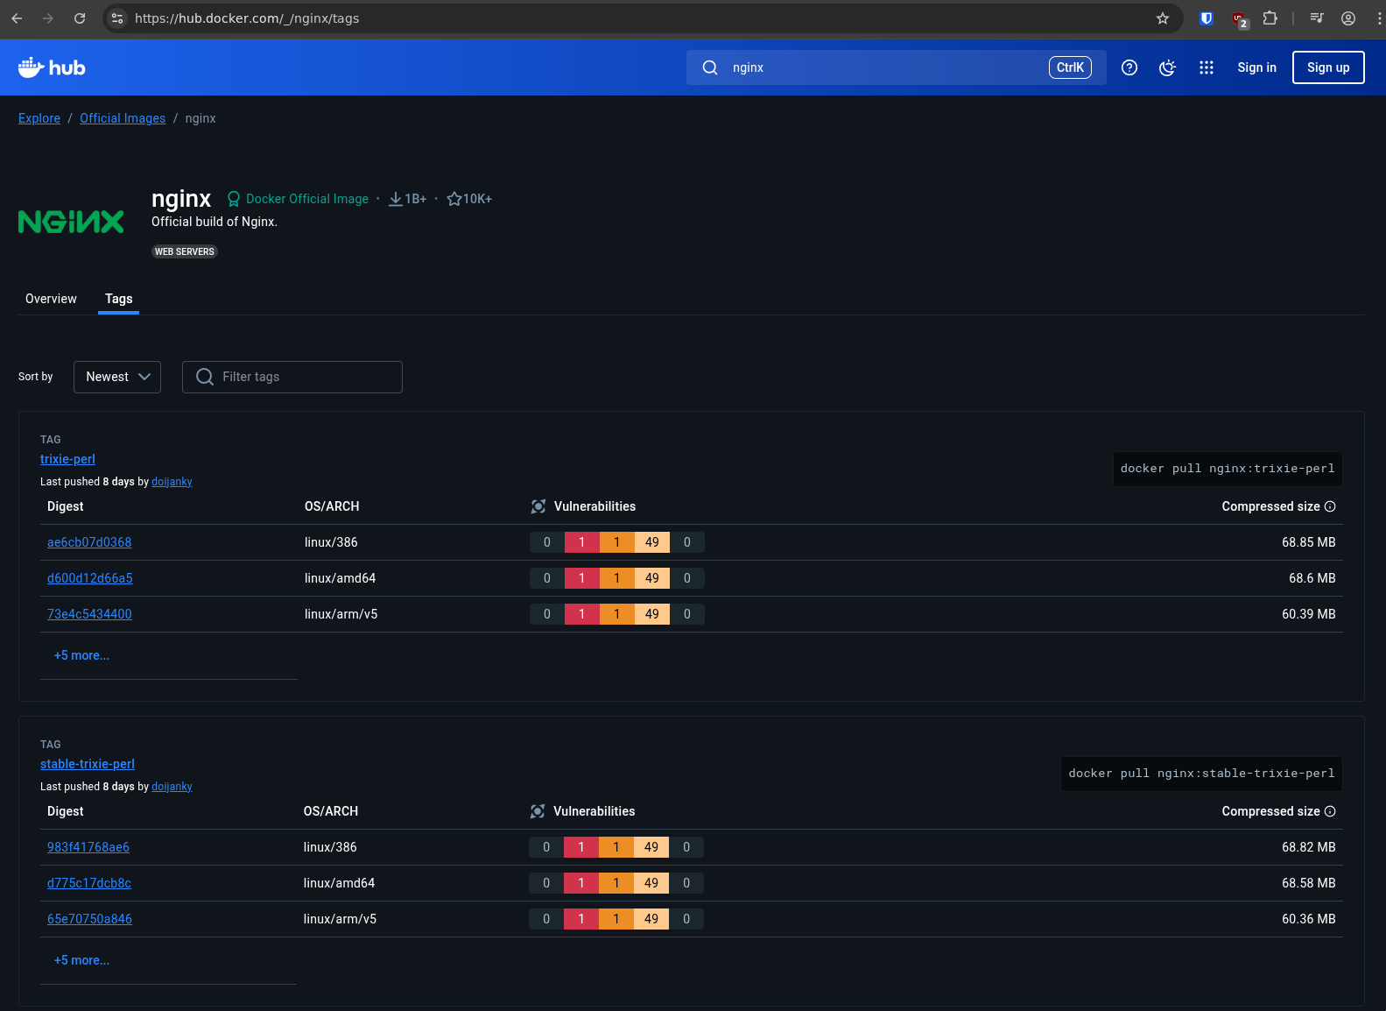Switch to the Overview tab
Viewport: 1386px width, 1011px height.
(51, 299)
